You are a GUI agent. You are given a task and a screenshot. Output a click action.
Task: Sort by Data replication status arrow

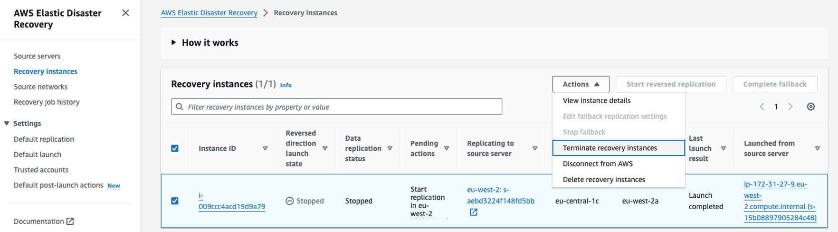(x=390, y=148)
